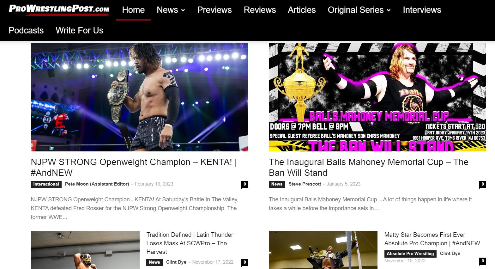
Task: Expand the News dropdown menu
Action: pyautogui.click(x=171, y=10)
